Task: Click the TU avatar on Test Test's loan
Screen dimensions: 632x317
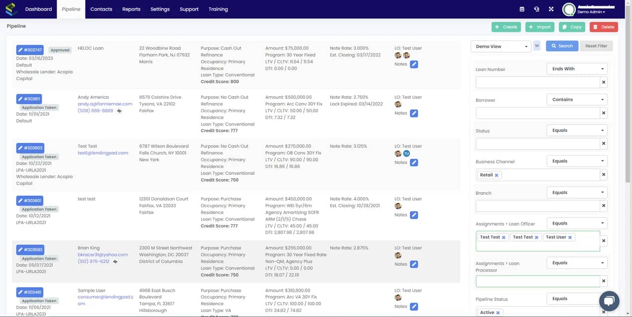Action: coord(407,154)
